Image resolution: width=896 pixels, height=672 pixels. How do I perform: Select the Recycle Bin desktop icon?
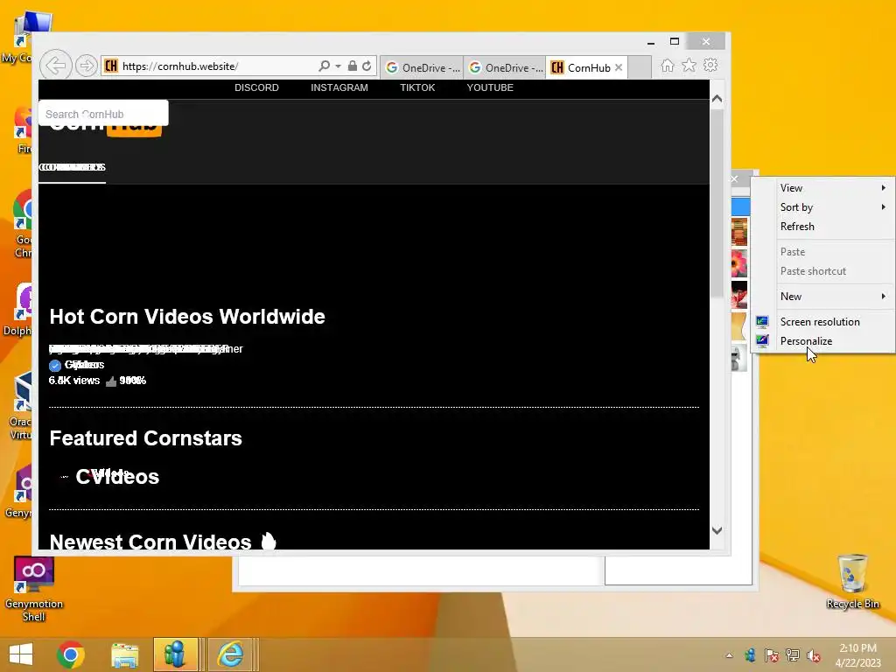[852, 582]
